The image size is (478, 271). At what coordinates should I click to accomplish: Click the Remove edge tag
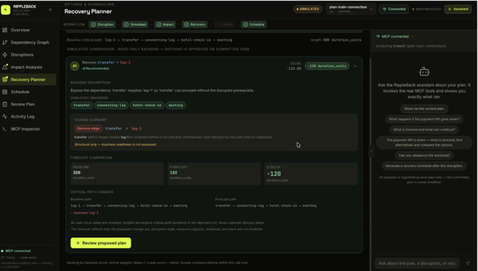pyautogui.click(x=88, y=128)
